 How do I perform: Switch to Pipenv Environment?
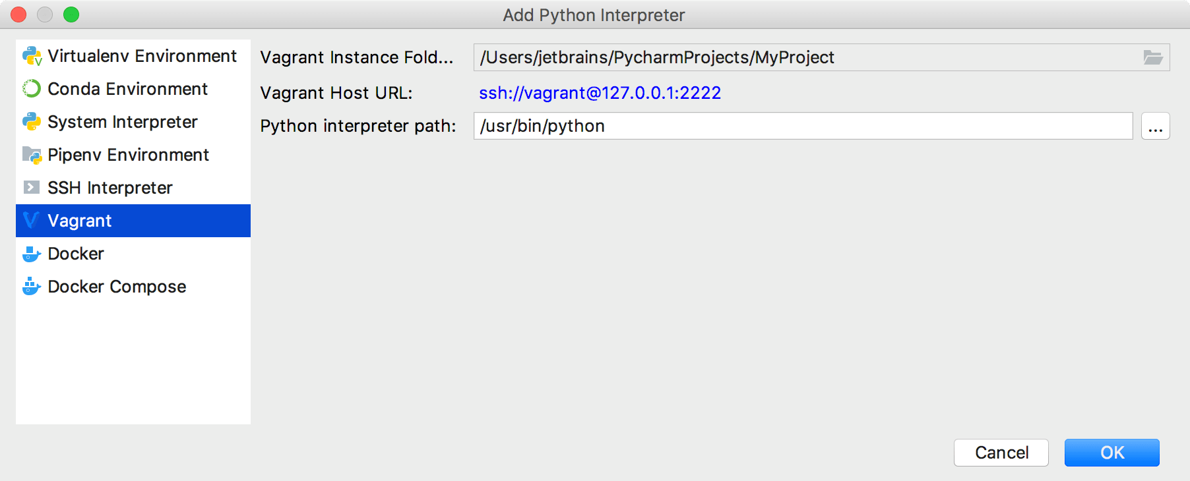128,155
